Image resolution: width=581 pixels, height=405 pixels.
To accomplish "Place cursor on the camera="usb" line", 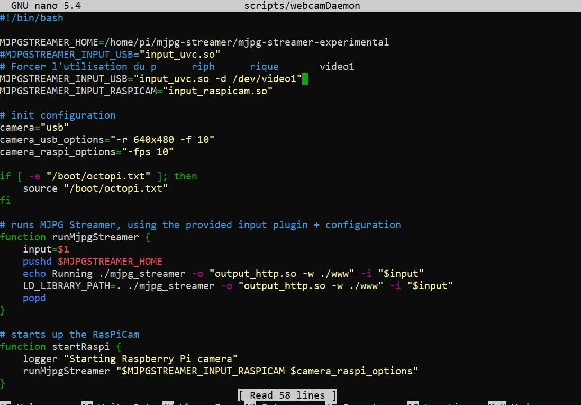I will coord(34,128).
